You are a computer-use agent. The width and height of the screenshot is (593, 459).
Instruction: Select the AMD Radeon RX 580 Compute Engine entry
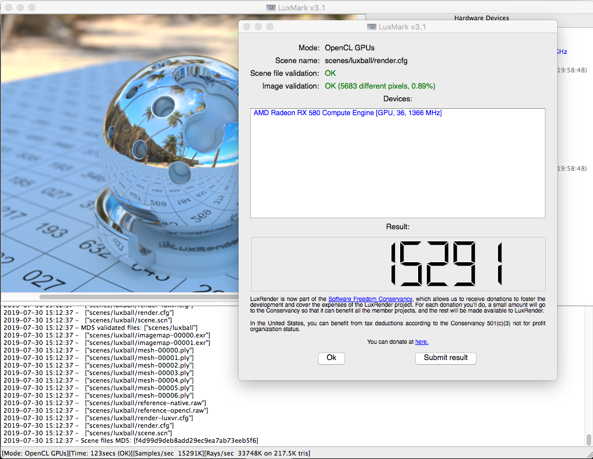(347, 113)
